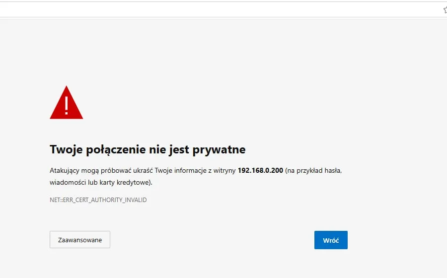Open the Zaawansowane advanced options
Screen dimensions: 447x278
(80, 240)
